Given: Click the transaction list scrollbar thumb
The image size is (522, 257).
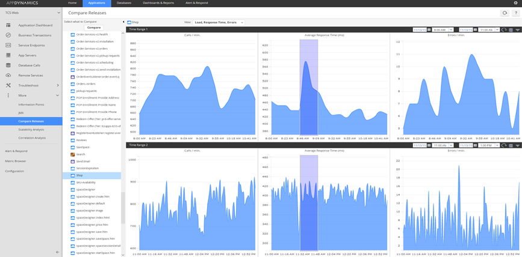Looking at the screenshot, I should (123, 208).
